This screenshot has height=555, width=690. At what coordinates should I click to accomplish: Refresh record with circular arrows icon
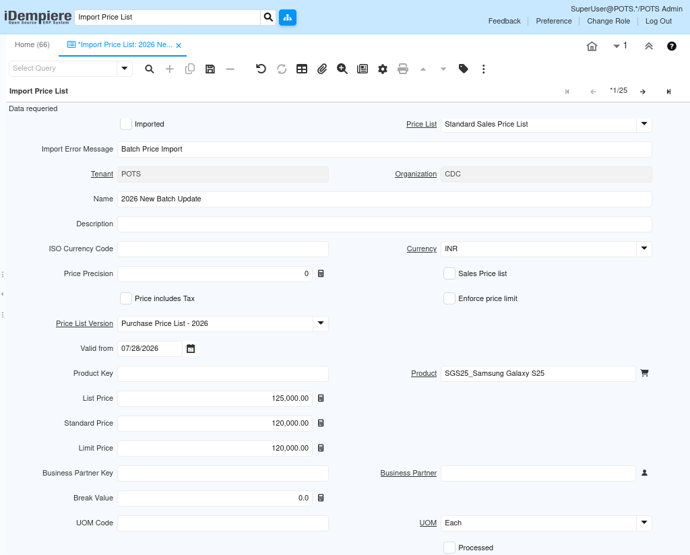coord(282,69)
